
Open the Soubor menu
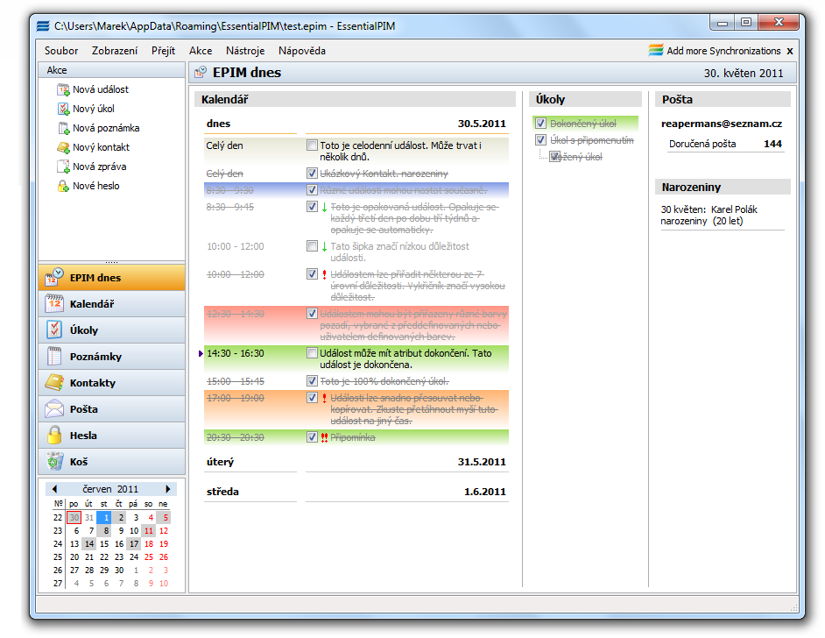coord(61,51)
